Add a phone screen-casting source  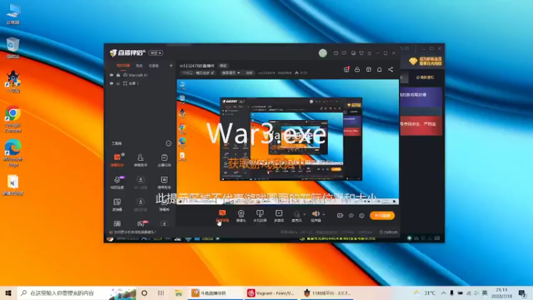click(x=260, y=215)
